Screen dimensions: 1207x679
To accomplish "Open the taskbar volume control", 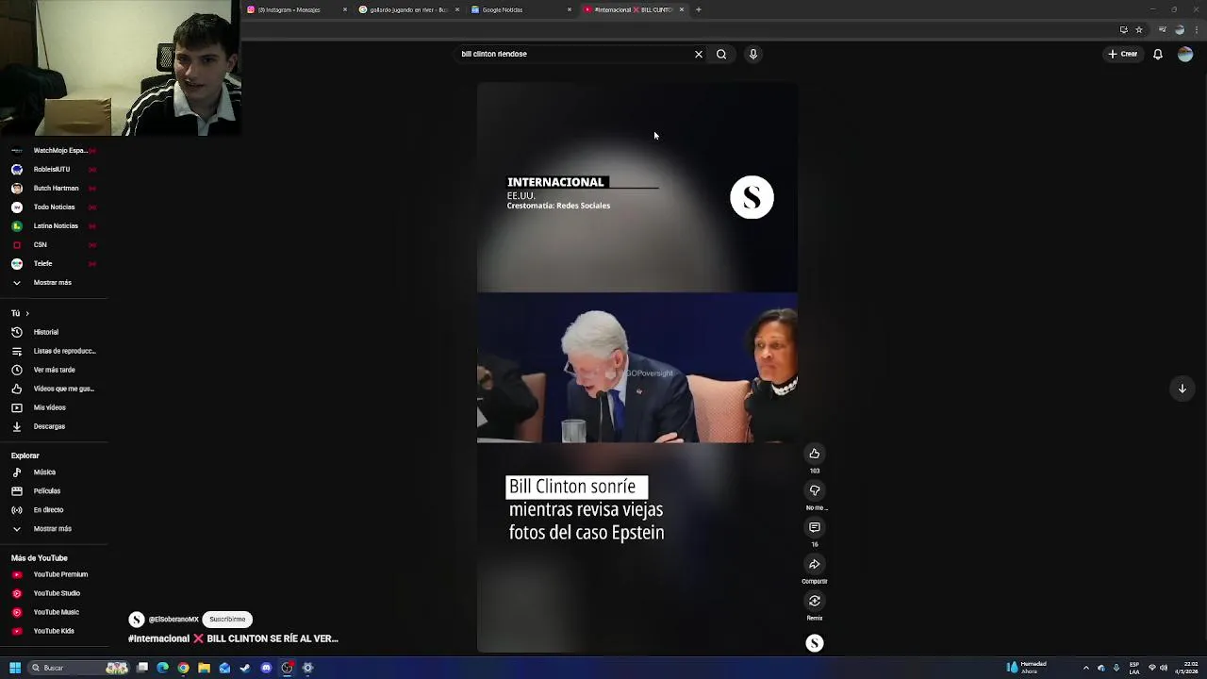I will (1164, 668).
